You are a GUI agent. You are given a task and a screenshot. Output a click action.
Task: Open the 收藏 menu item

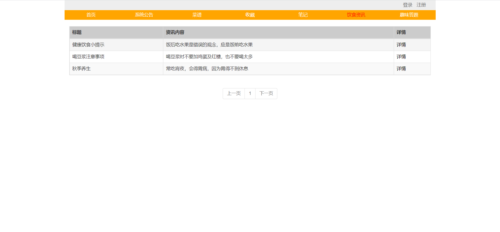click(x=250, y=15)
